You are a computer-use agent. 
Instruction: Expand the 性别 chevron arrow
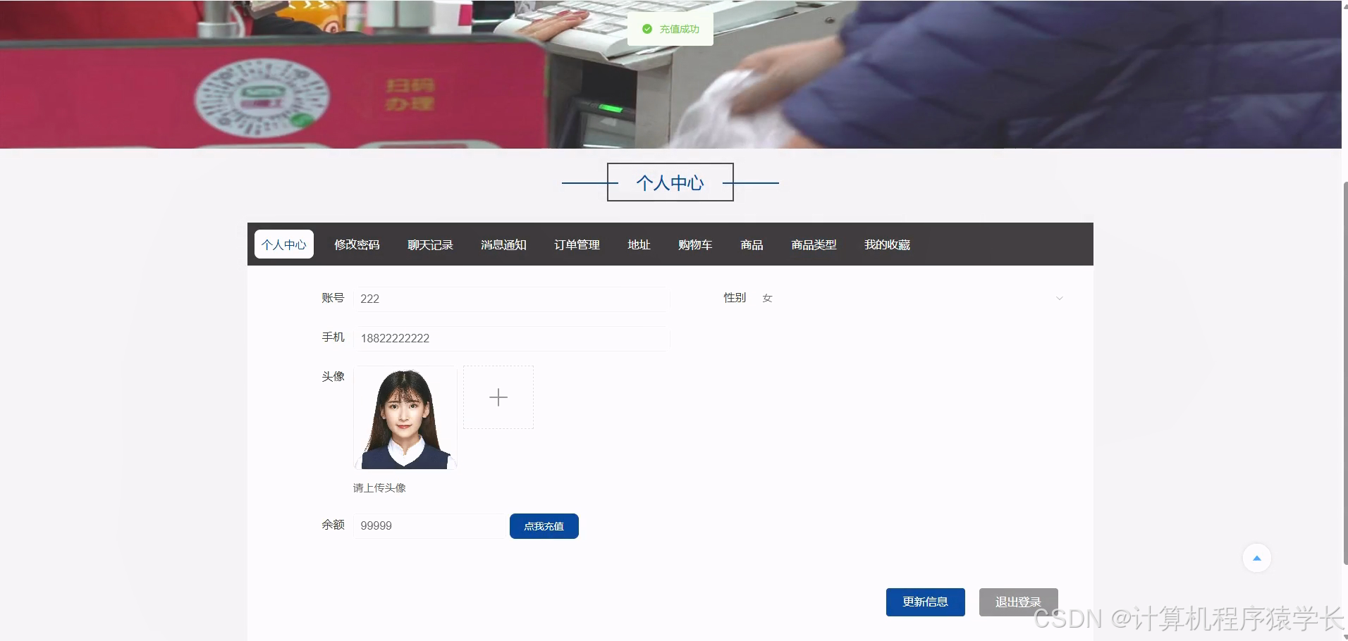[1059, 298]
